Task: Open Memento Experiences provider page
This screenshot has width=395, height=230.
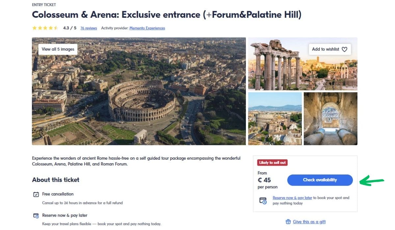Action: [147, 28]
